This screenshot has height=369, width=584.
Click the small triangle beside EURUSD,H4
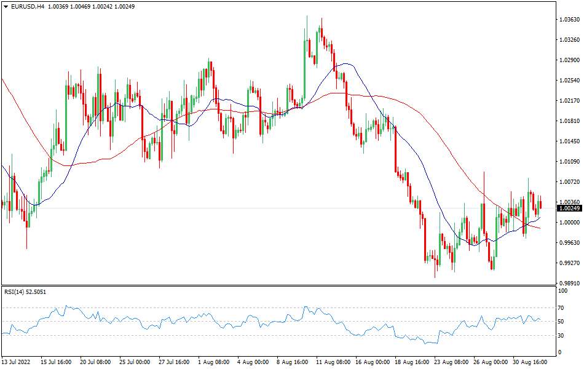tap(5, 6)
